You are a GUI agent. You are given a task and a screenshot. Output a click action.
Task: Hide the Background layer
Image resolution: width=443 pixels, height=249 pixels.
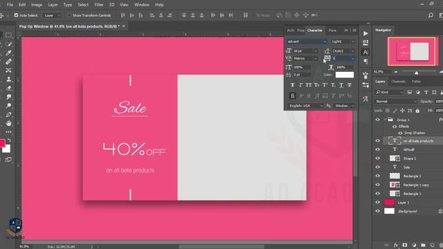pyautogui.click(x=377, y=211)
